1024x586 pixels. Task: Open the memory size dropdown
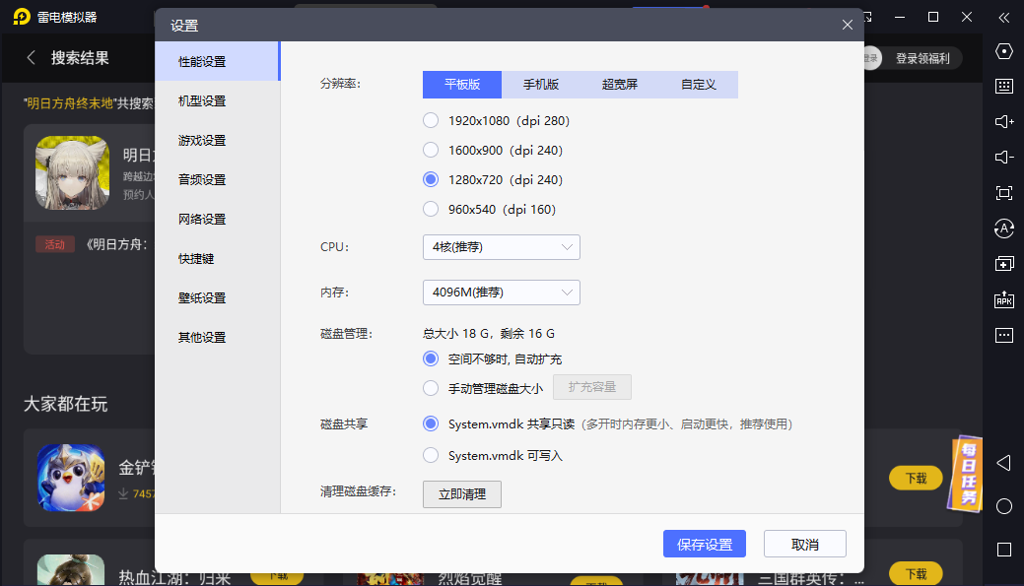point(502,293)
